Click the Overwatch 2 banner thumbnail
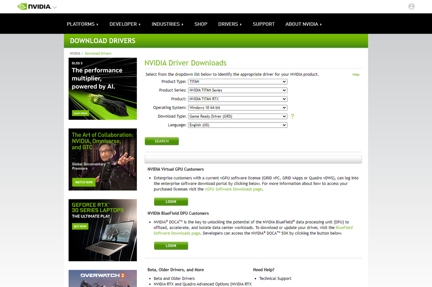Screen dimensions: 432x287 102,279
